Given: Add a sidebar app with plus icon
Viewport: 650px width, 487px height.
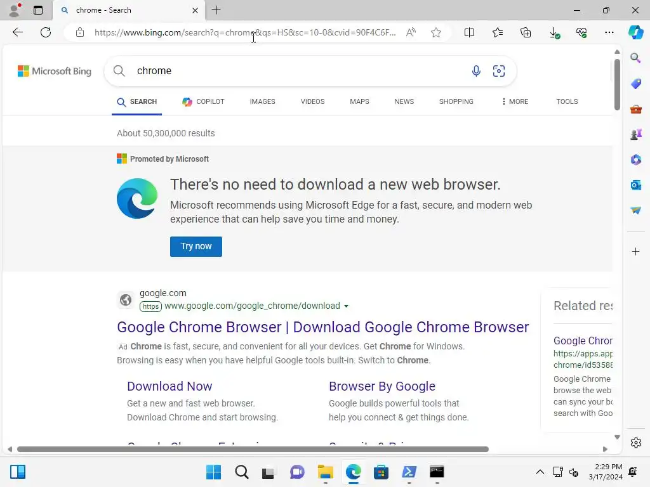Looking at the screenshot, I should (635, 251).
